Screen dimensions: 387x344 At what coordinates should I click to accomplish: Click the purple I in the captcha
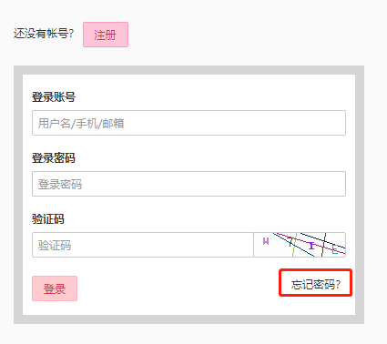coord(311,246)
